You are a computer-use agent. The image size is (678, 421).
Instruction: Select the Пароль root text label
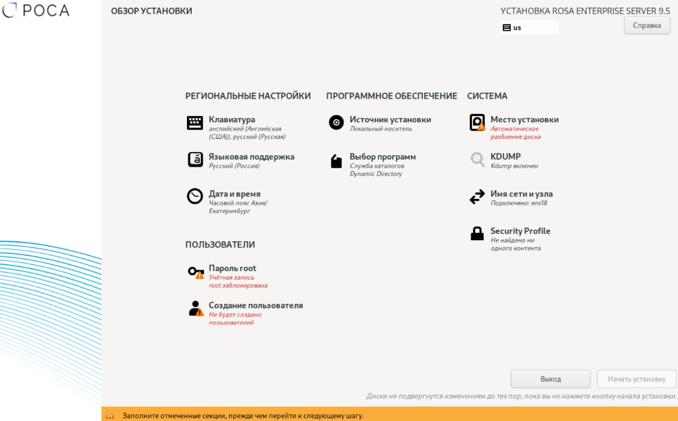coord(232,268)
